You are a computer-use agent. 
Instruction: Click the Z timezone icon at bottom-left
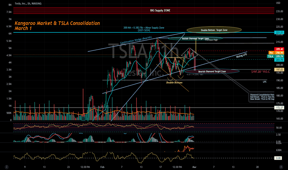6,167
